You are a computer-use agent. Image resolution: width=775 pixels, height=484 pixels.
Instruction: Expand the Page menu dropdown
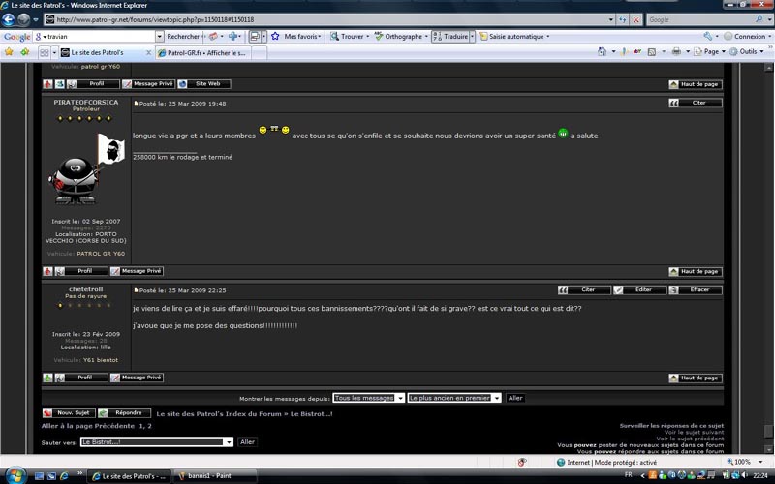710,51
